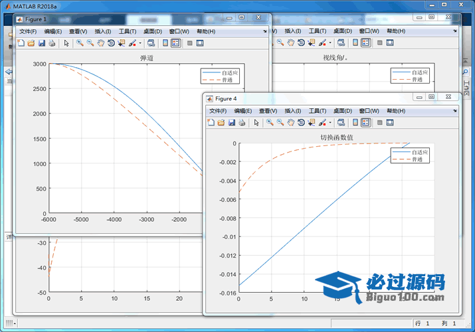Expand Brush tool dropdown arrow in Figure 1

click(x=140, y=43)
